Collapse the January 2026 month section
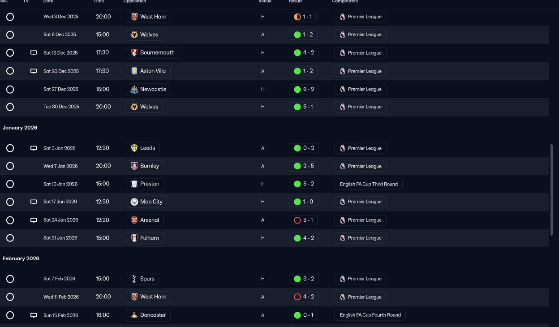The image size is (559, 327). coord(20,128)
